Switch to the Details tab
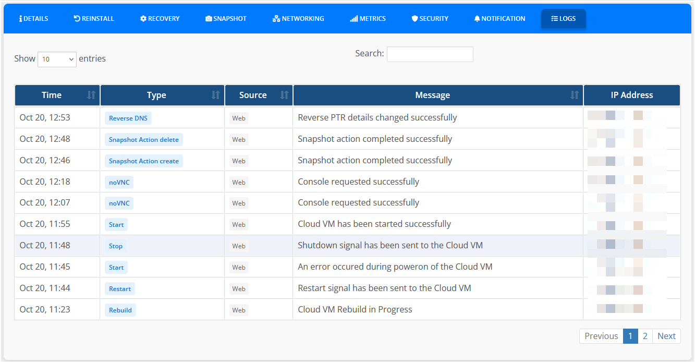Image resolution: width=695 pixels, height=362 pixels. 33,18
